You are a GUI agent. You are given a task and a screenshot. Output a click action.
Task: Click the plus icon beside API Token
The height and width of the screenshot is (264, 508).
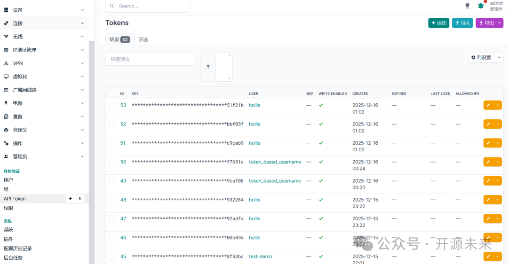(70, 199)
